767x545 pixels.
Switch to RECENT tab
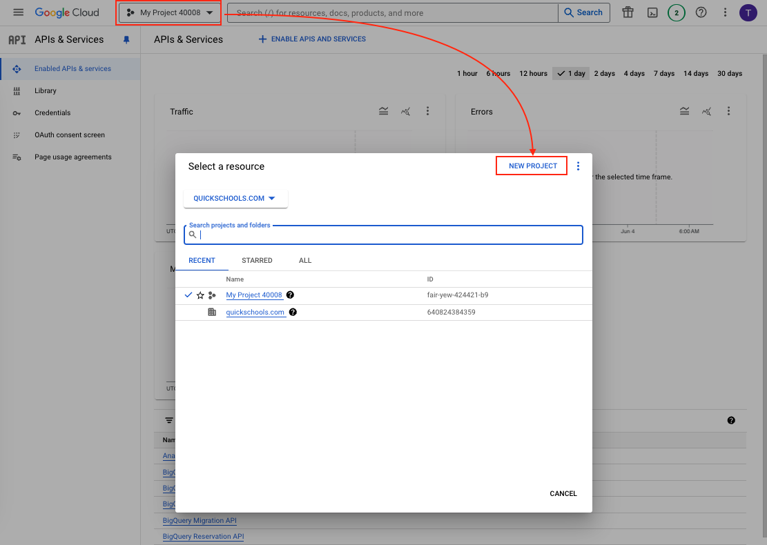tap(202, 261)
